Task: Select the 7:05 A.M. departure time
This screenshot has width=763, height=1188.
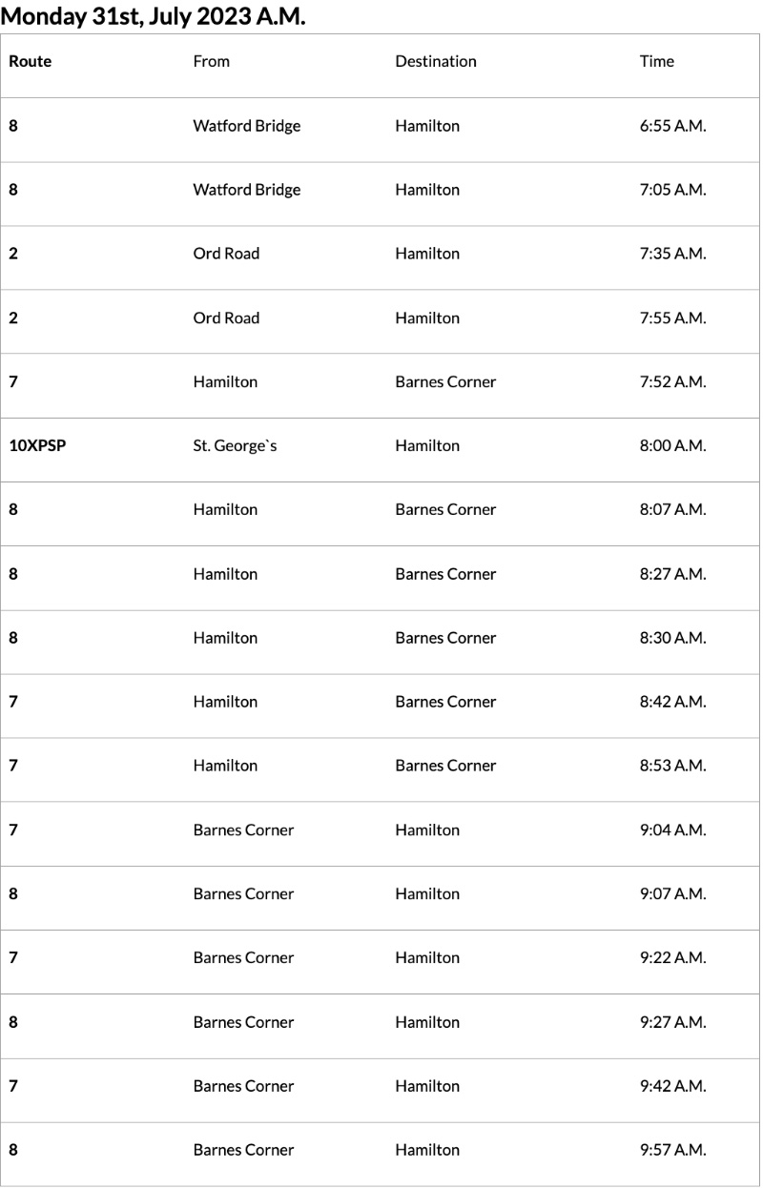Action: tap(672, 190)
